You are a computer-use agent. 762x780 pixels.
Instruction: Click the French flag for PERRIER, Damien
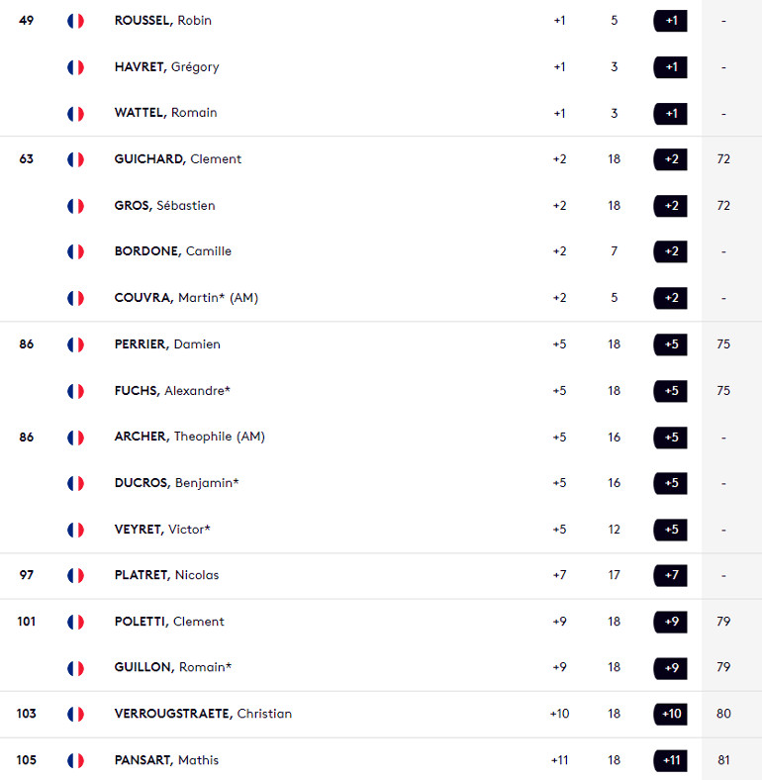point(75,344)
